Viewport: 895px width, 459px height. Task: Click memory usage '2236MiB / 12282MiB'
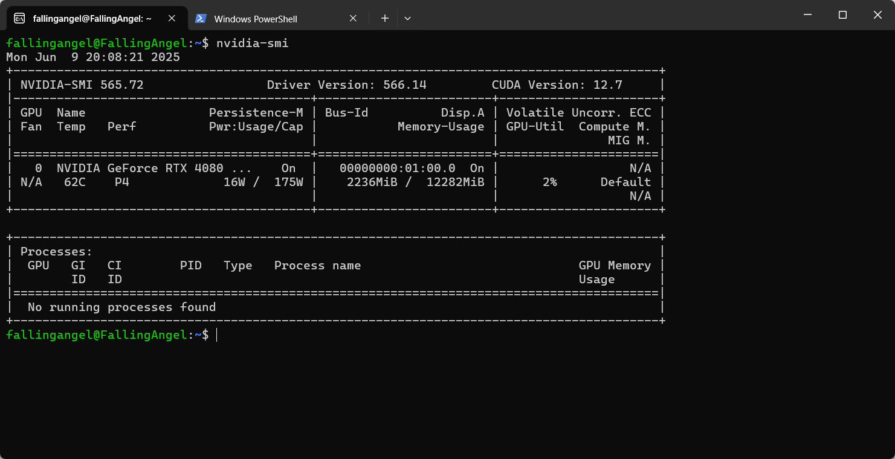(416, 182)
